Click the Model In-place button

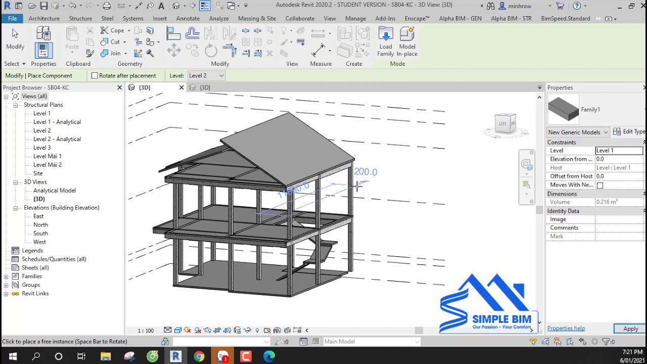click(x=407, y=42)
